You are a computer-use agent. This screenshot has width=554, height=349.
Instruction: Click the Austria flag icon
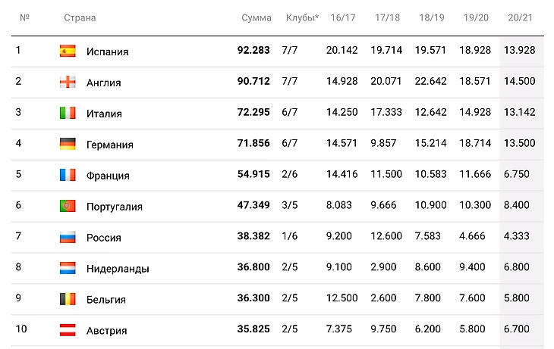[x=68, y=330]
